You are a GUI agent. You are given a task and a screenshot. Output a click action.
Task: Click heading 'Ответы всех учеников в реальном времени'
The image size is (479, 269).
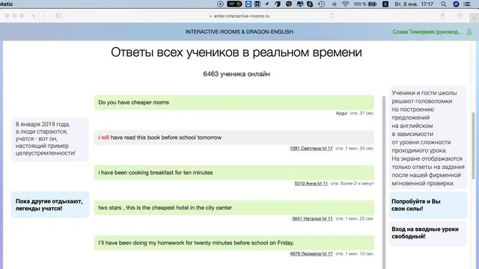pyautogui.click(x=237, y=52)
